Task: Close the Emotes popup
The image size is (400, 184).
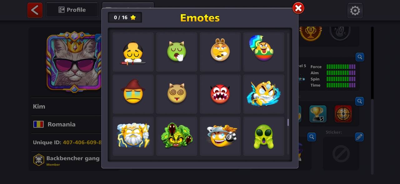Action: click(298, 8)
